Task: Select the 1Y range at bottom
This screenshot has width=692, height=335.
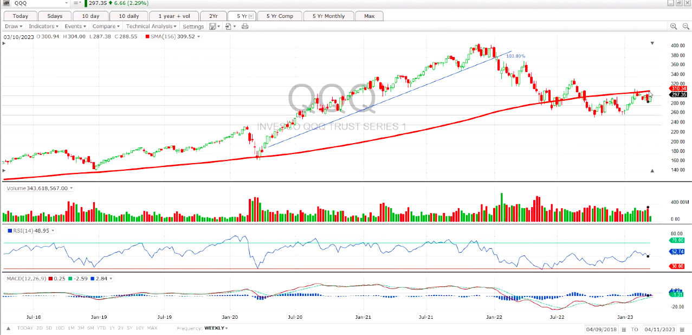Action: (x=112, y=328)
